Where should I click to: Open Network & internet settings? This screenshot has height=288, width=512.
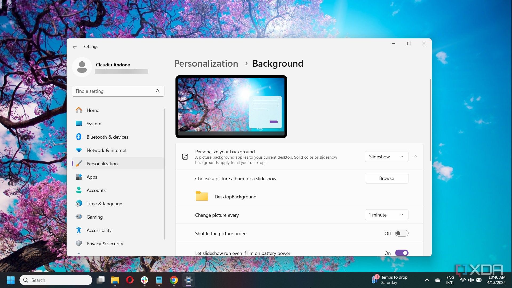tap(118, 150)
